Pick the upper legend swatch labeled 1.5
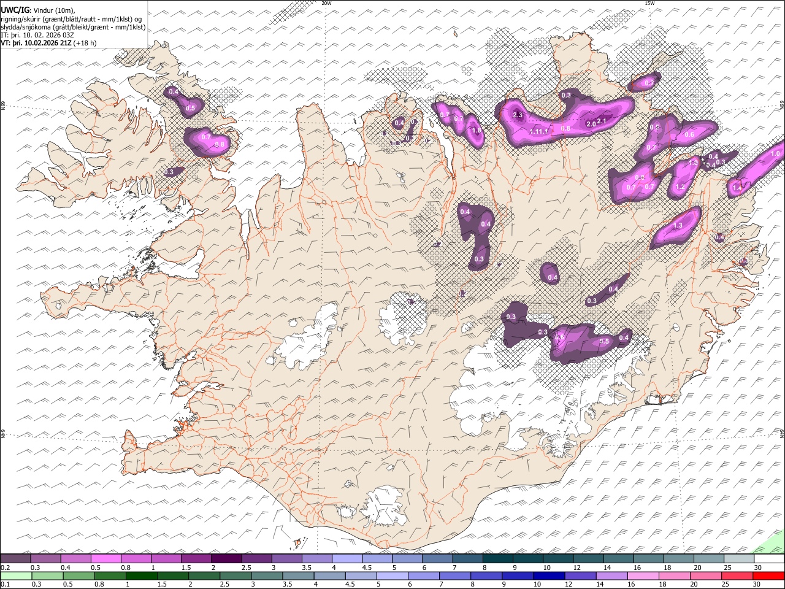The image size is (785, 589). pyautogui.click(x=196, y=558)
